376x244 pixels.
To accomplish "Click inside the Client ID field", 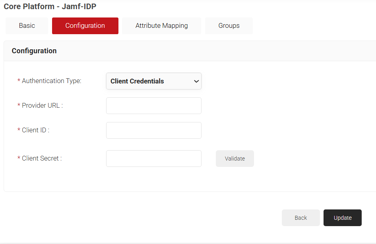I will click(x=153, y=130).
